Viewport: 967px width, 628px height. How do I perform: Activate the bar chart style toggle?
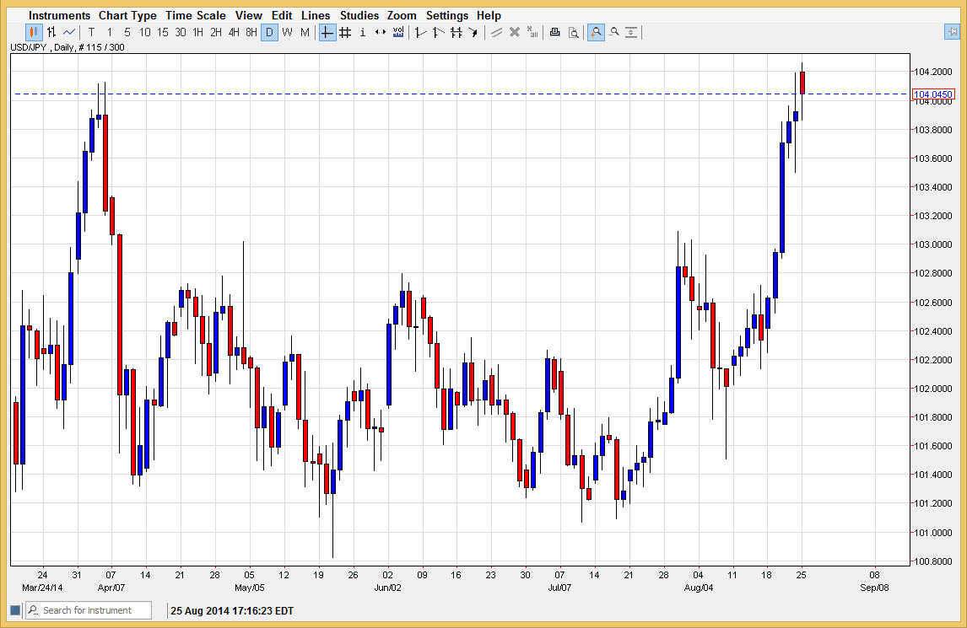[51, 32]
